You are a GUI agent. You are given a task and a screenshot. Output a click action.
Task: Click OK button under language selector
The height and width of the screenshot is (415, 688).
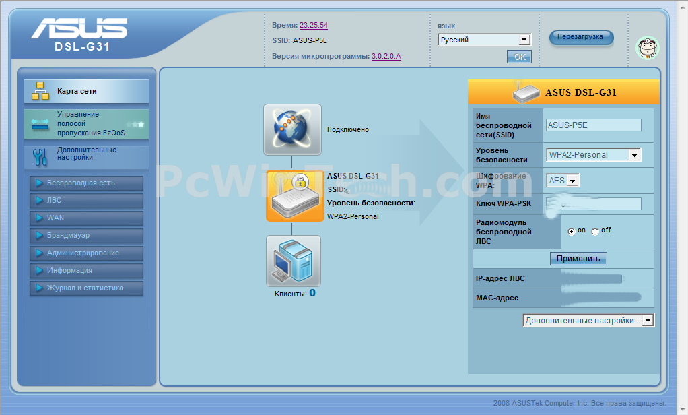point(520,57)
